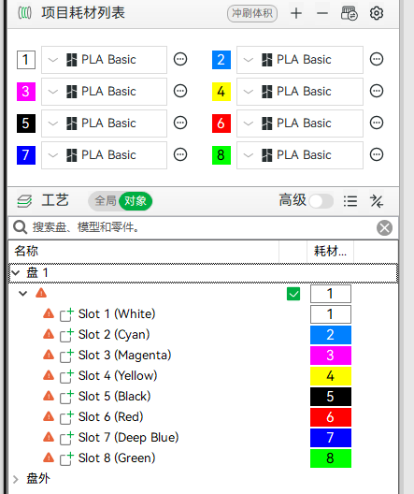414x494 pixels.
Task: Select Slot 2 (Cyan) part
Action: tap(114, 335)
